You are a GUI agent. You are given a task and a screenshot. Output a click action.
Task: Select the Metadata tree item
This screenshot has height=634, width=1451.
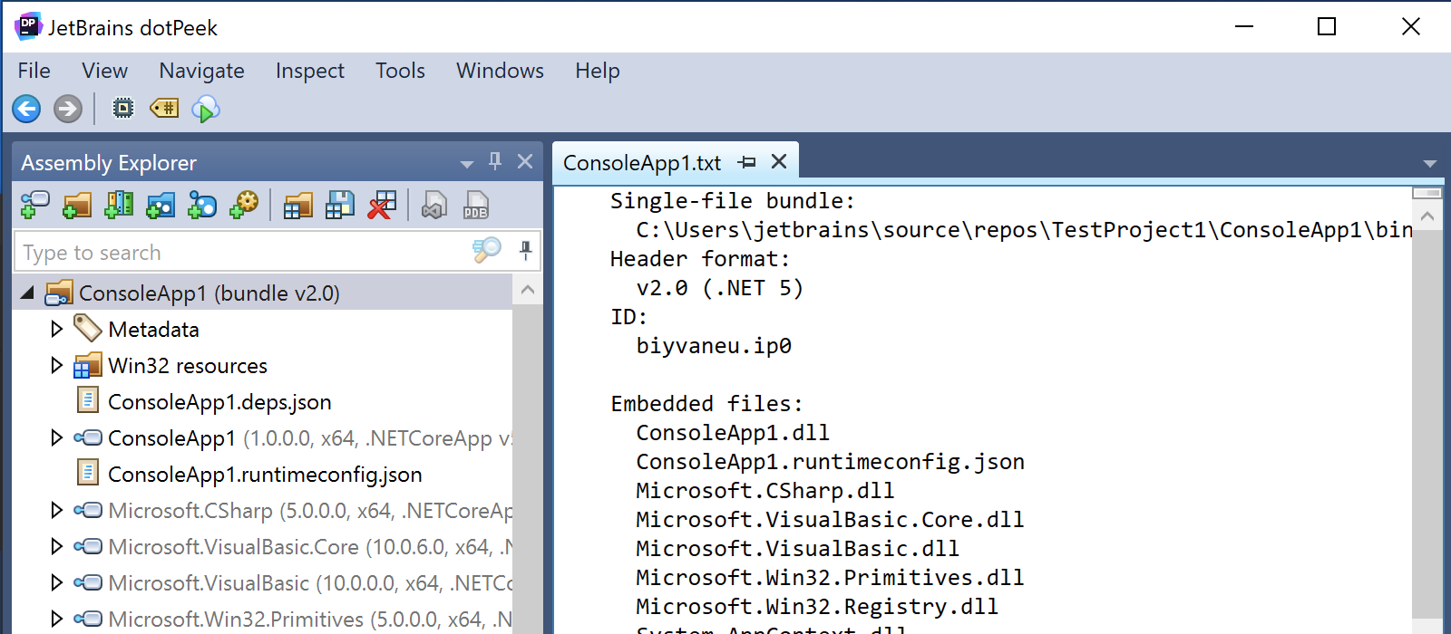pyautogui.click(x=153, y=329)
